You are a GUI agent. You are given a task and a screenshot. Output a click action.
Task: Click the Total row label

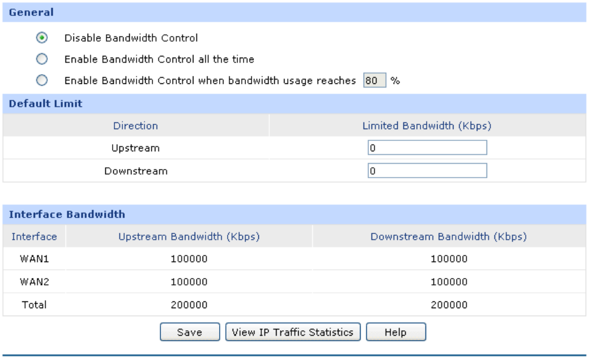click(x=34, y=304)
